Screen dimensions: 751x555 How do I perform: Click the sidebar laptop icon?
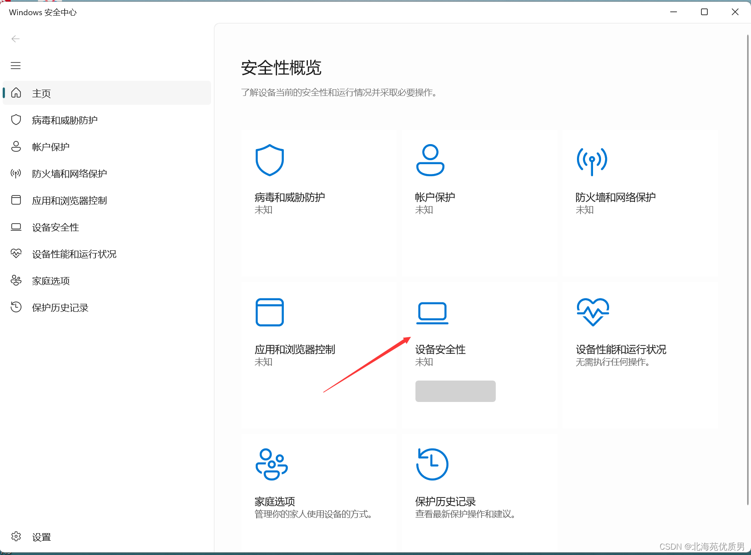point(16,227)
